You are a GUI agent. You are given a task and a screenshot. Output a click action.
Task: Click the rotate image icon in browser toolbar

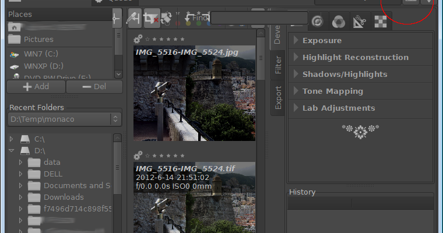(167, 19)
